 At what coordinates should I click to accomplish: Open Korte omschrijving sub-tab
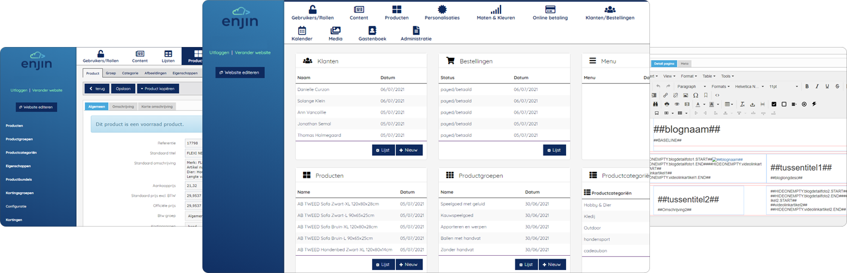click(157, 106)
